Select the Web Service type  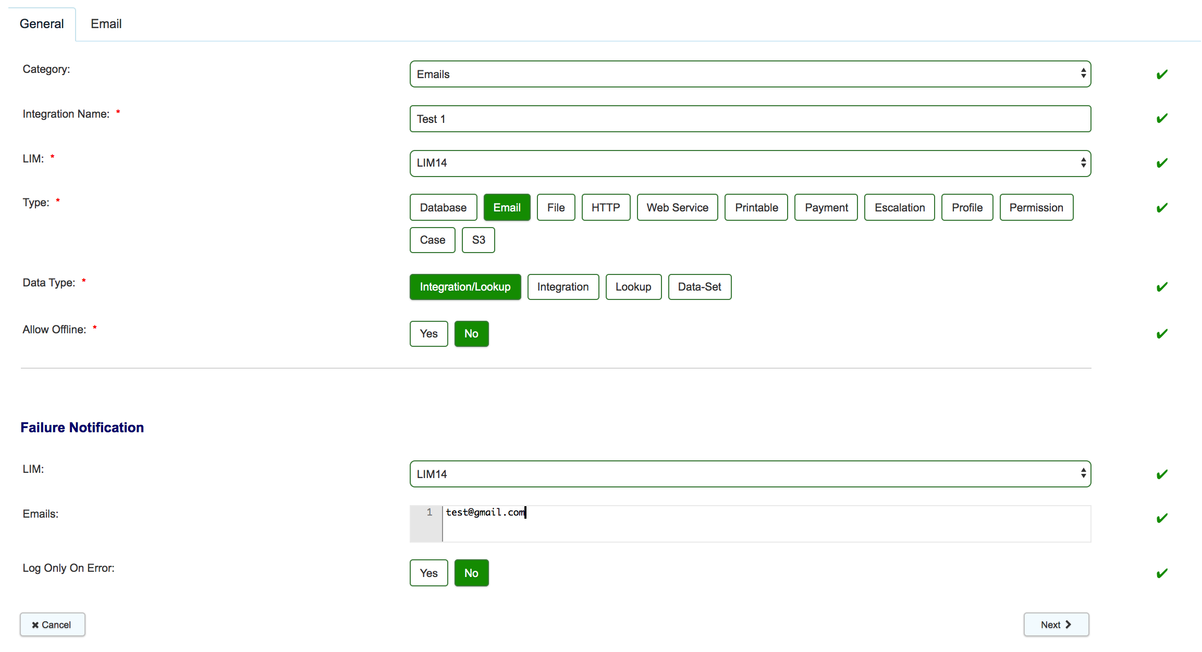(x=677, y=207)
